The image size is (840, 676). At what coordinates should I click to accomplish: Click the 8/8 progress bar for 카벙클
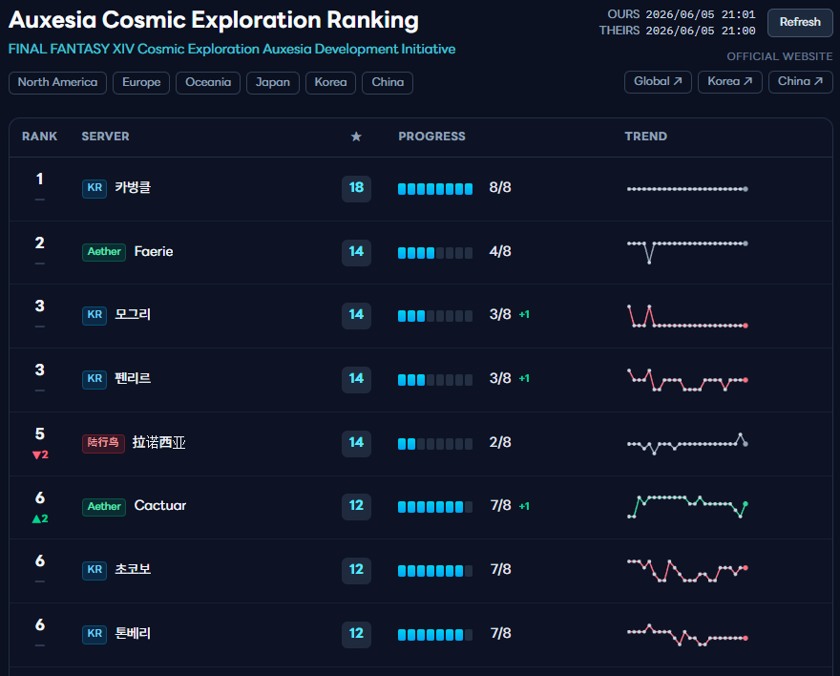click(435, 188)
